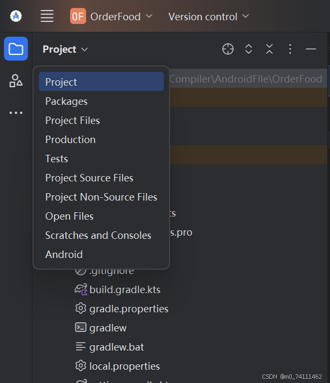Viewport: 330px width, 383px height.
Task: Select the gradle.properties file
Action: click(x=129, y=309)
